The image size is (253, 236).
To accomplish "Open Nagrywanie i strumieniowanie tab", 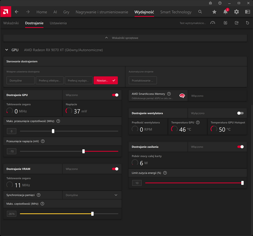I will pos(102,12).
